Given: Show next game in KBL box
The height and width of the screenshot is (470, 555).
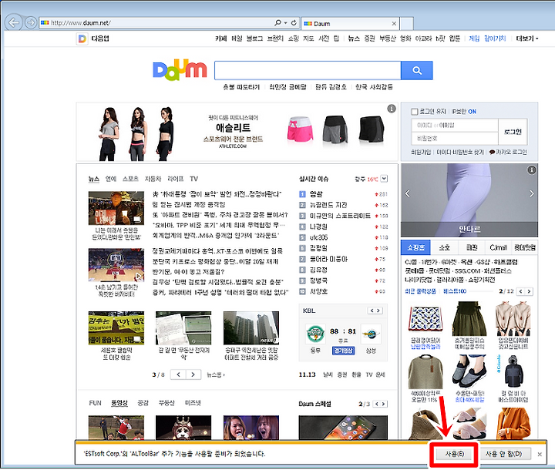Looking at the screenshot, I should pos(378,311).
